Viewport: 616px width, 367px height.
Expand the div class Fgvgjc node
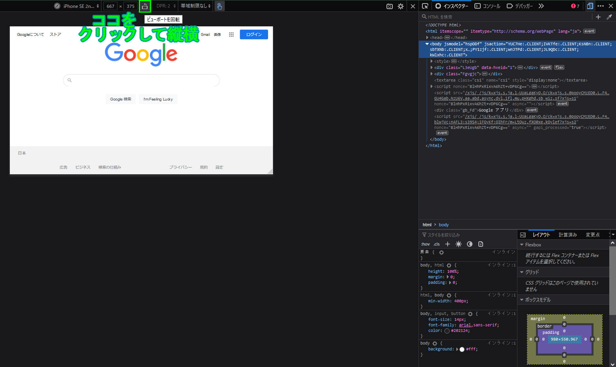[x=431, y=74]
